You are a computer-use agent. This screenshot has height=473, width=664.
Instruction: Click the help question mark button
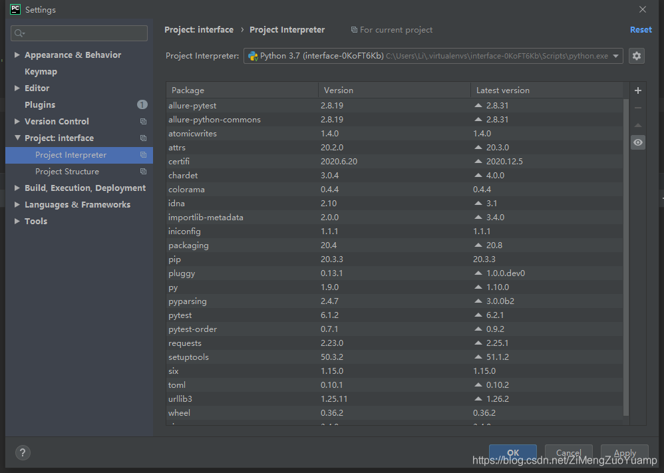tap(23, 452)
